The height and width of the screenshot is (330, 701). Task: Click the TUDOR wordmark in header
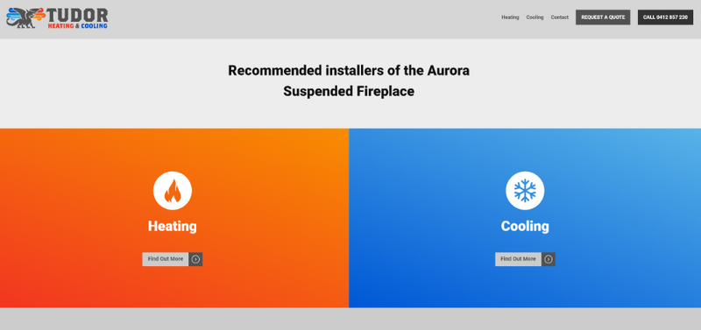(77, 15)
